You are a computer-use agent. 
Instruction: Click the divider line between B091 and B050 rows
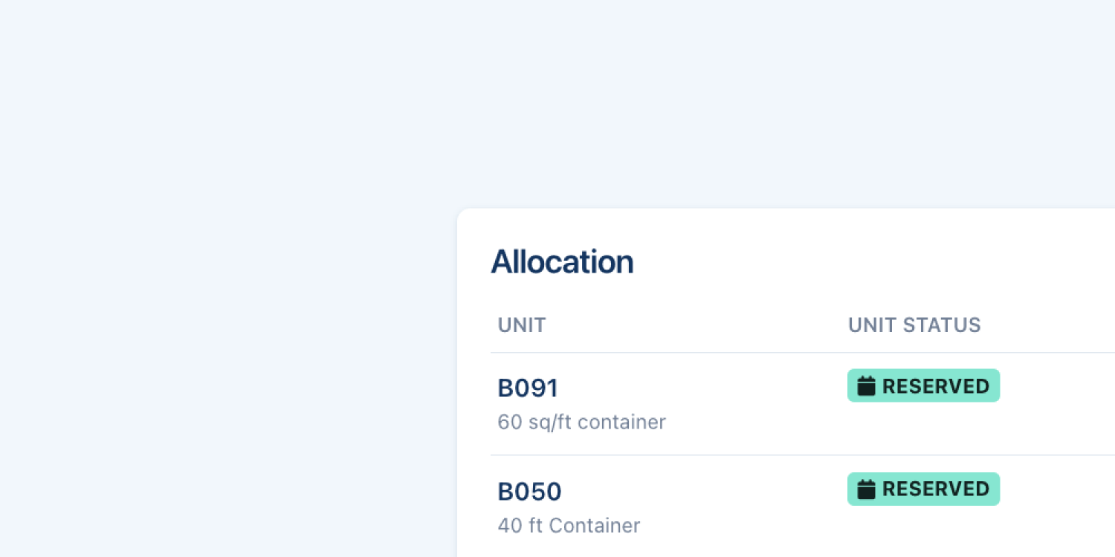tap(743, 455)
